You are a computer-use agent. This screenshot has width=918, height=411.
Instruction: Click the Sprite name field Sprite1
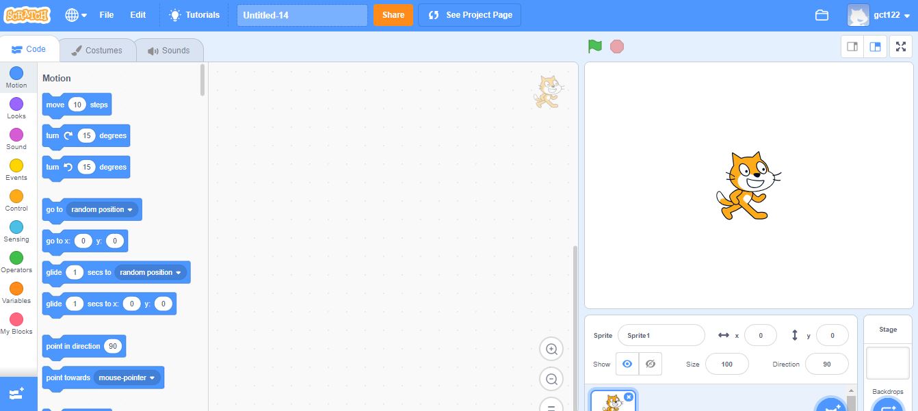[661, 335]
